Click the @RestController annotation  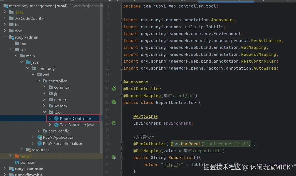(x=142, y=89)
